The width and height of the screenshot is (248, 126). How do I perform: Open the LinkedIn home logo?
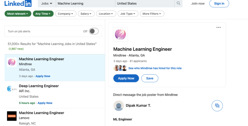18,3
